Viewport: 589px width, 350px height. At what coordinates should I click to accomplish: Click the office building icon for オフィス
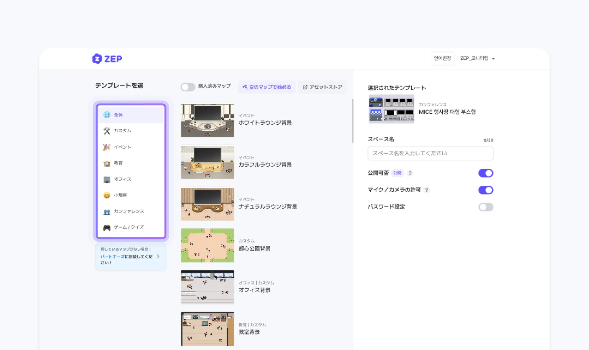pyautogui.click(x=107, y=179)
